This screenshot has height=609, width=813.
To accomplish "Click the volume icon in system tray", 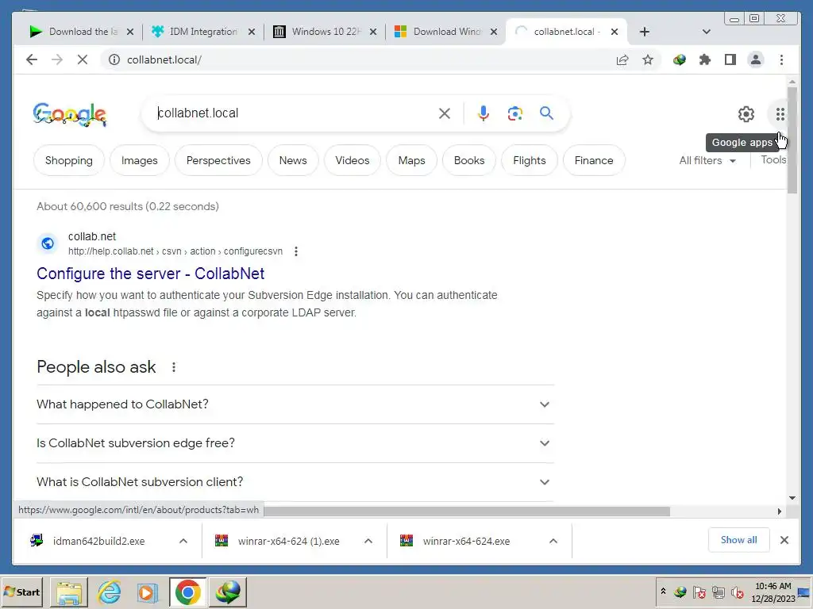I will (737, 592).
